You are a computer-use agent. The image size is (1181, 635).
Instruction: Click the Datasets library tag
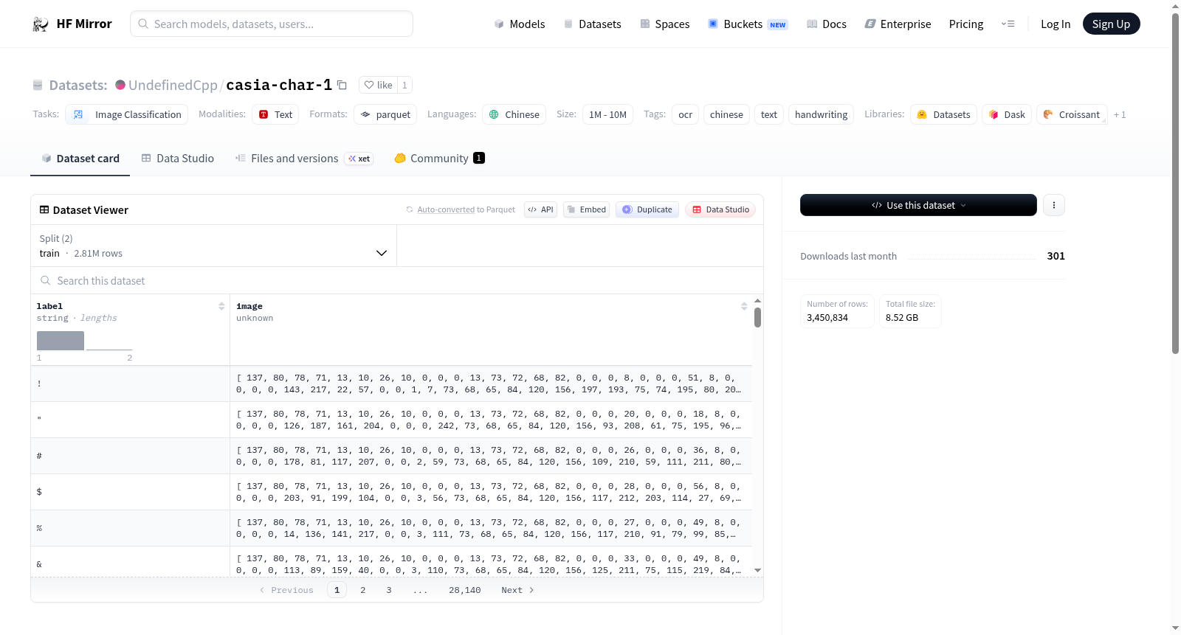[x=943, y=114]
